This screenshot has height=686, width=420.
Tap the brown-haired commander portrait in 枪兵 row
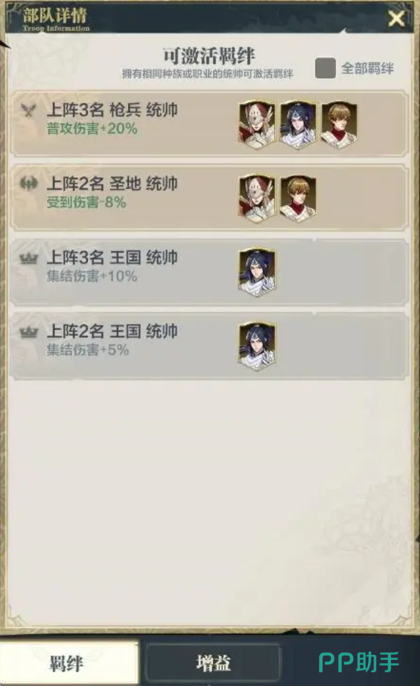coord(339,124)
